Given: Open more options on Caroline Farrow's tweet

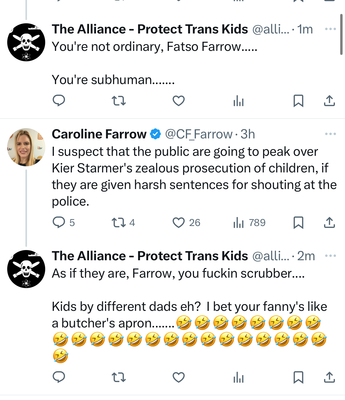Looking at the screenshot, I should tap(330, 134).
